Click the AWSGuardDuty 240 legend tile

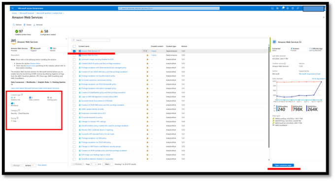coord(282,109)
